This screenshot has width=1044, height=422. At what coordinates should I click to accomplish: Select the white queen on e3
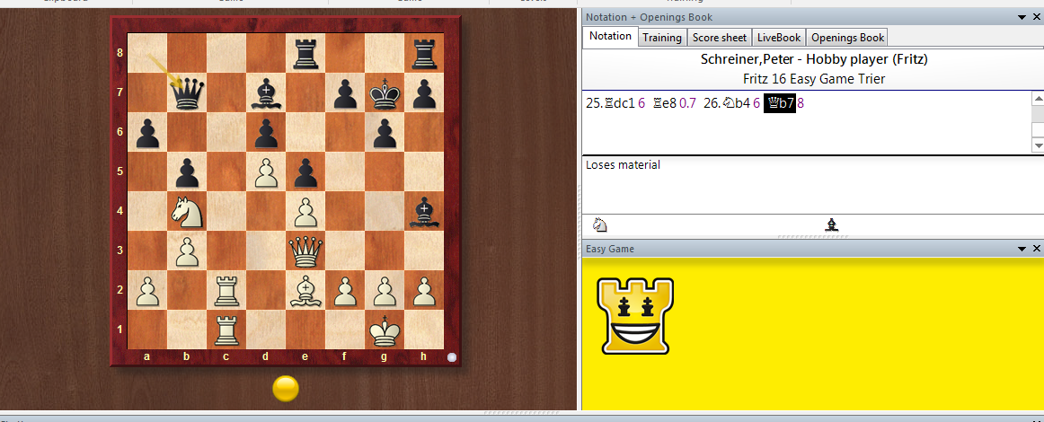[306, 251]
